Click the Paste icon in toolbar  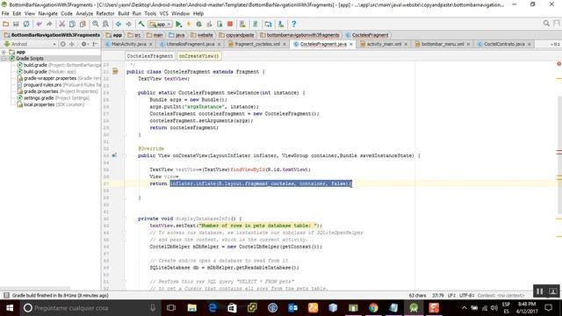[83, 24]
